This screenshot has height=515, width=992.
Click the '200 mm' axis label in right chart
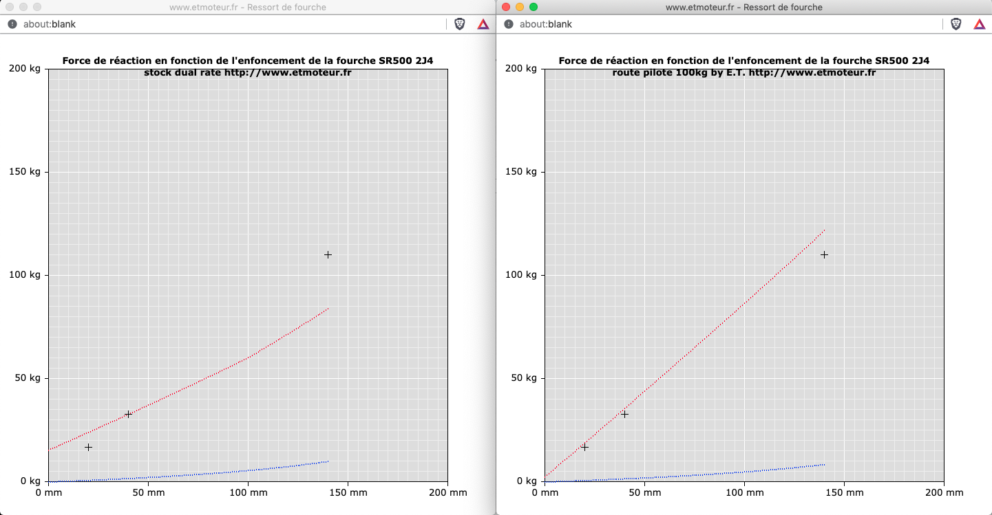pos(944,493)
